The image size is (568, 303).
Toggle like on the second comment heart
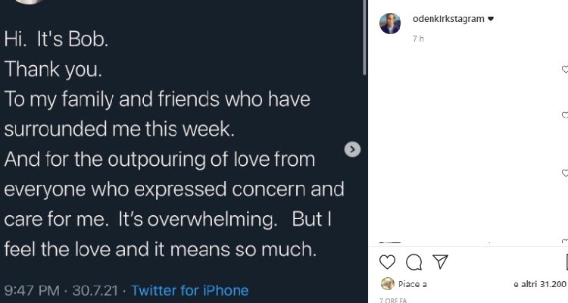(565, 115)
